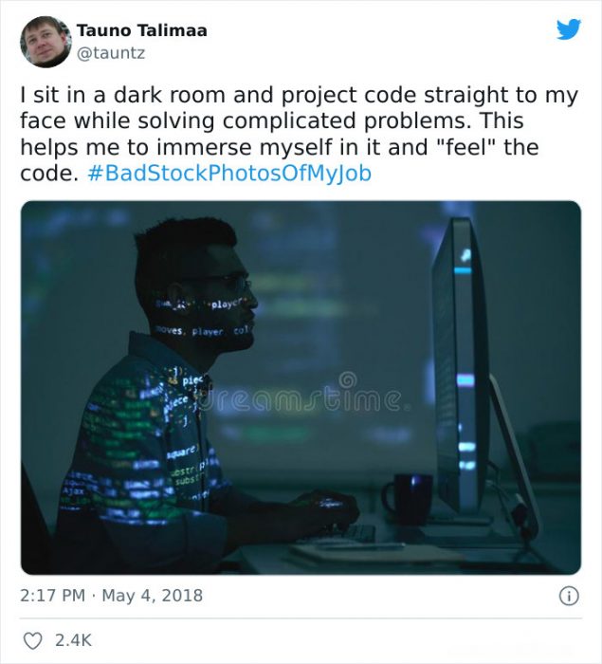Open the tweet info icon
This screenshot has height=664, width=602.
click(569, 596)
